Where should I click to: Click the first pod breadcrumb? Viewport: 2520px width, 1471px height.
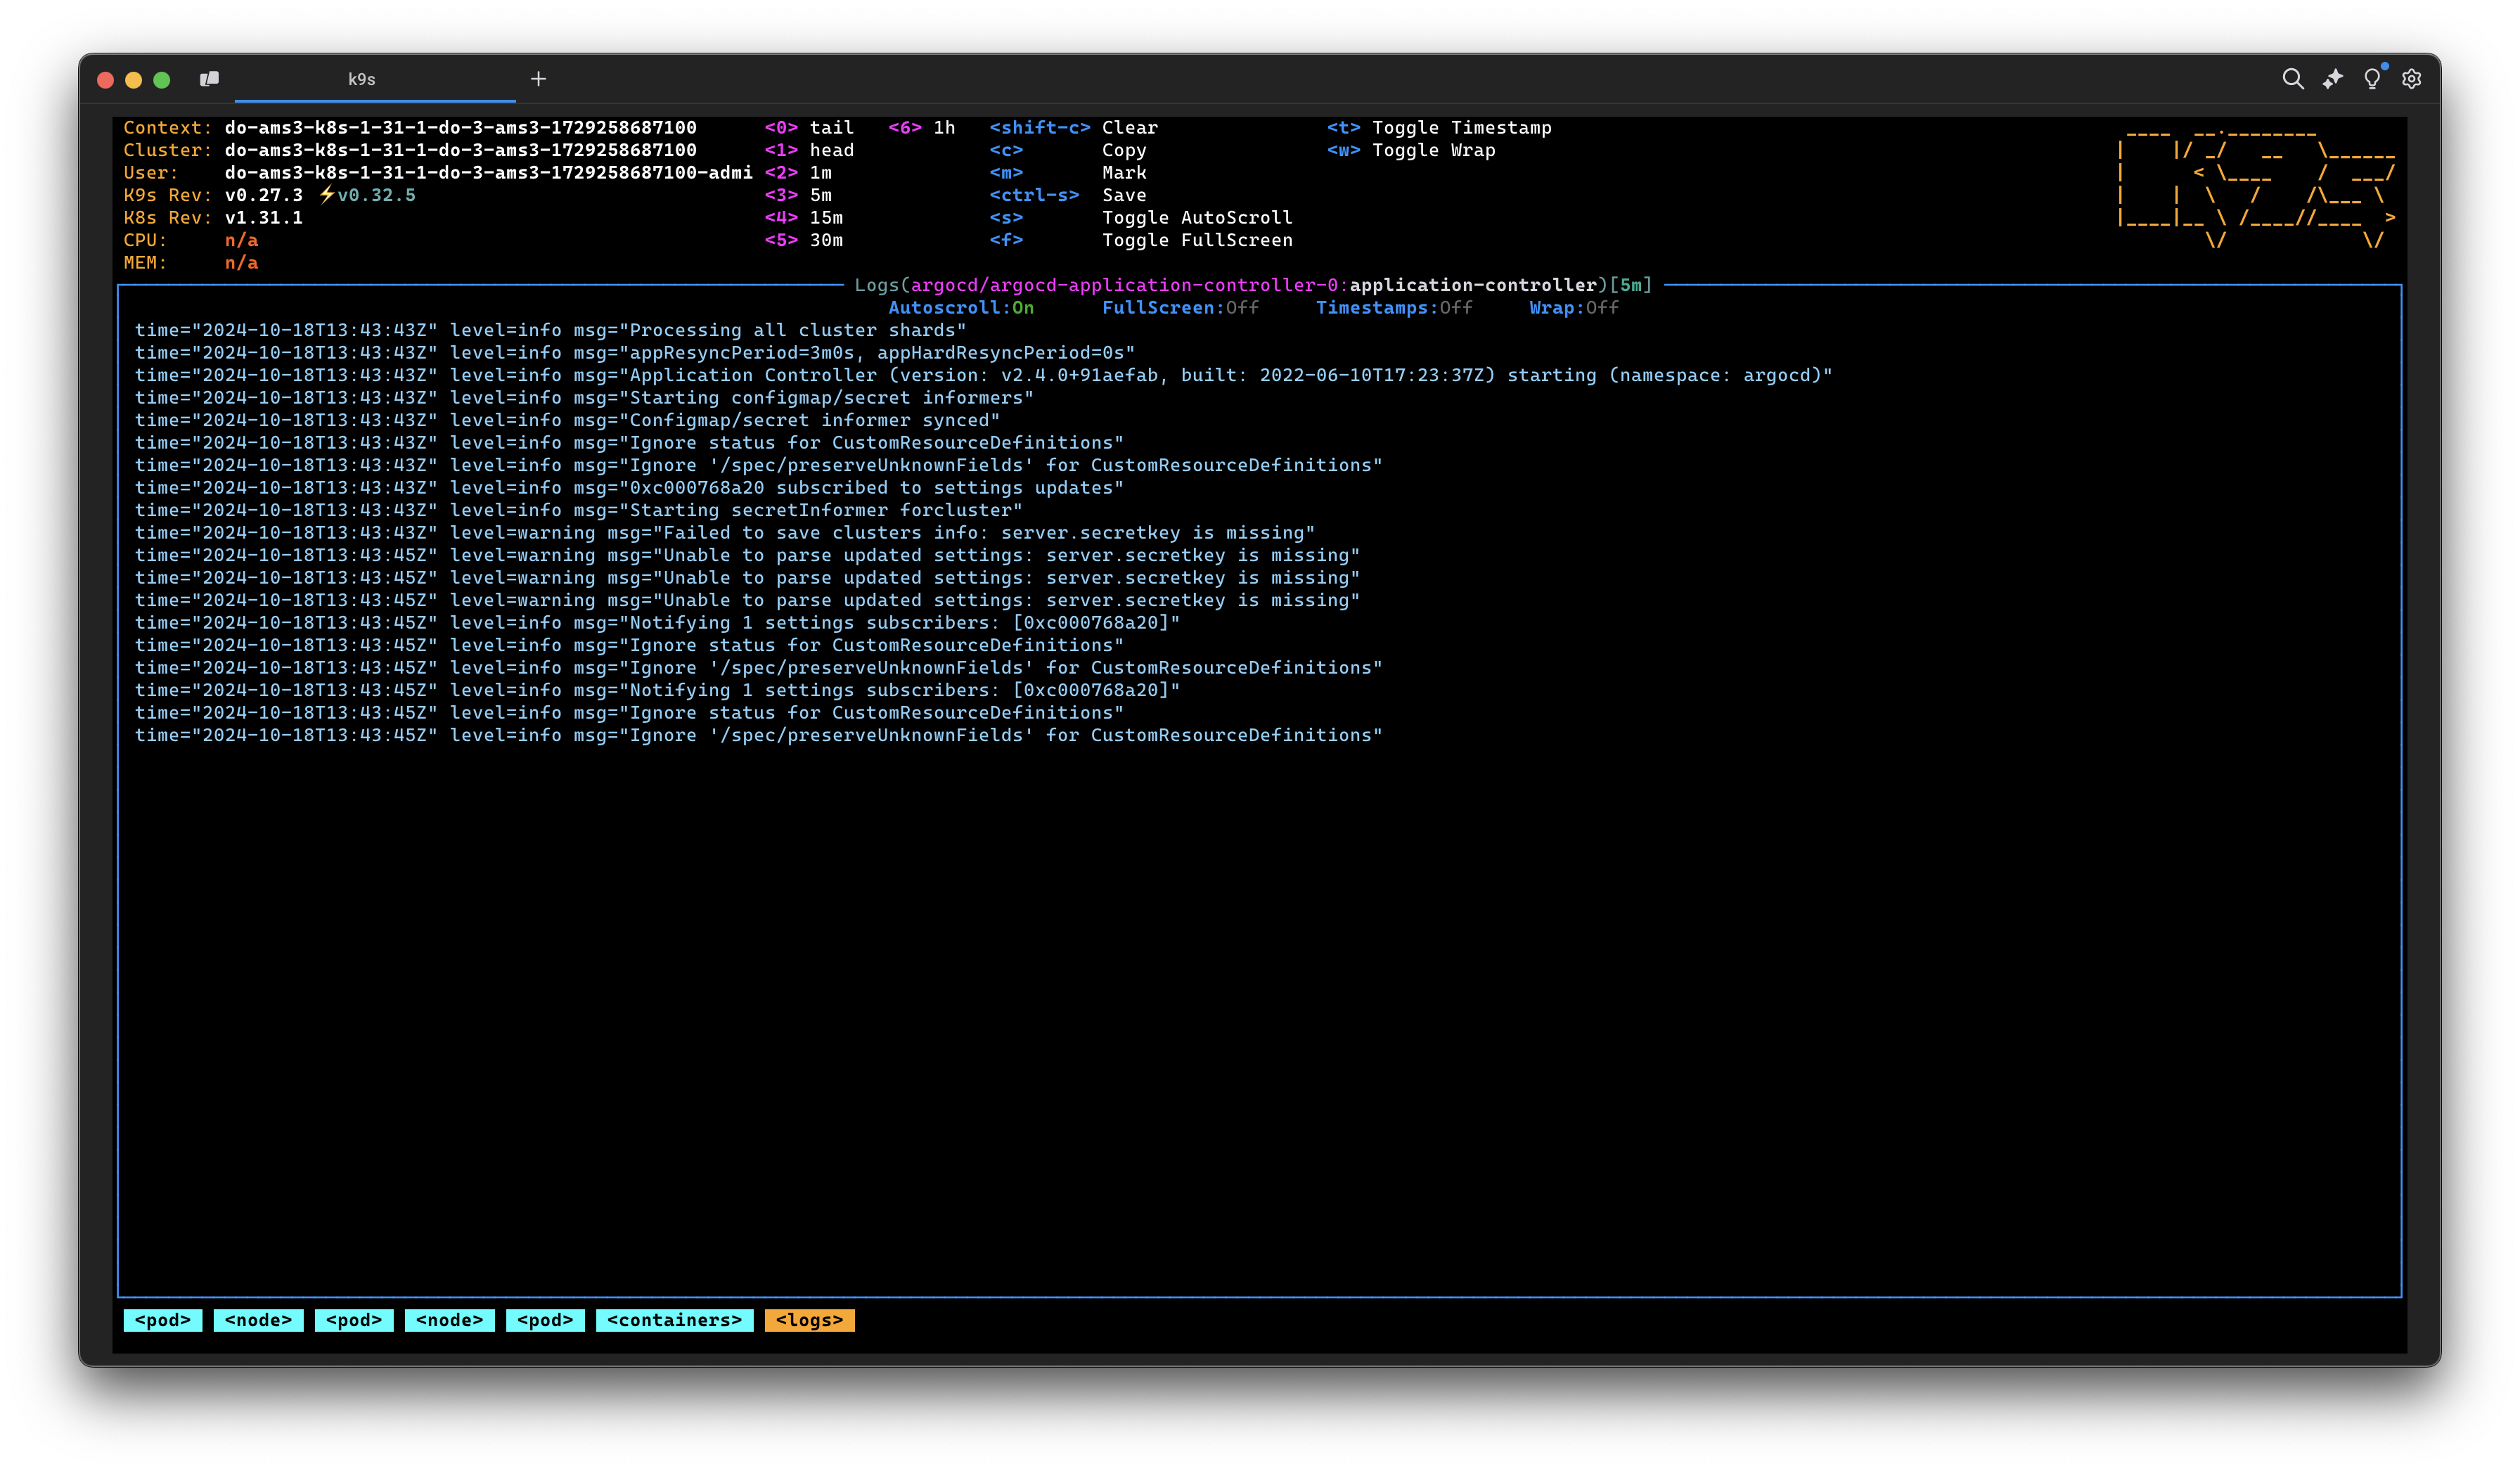tap(162, 1320)
